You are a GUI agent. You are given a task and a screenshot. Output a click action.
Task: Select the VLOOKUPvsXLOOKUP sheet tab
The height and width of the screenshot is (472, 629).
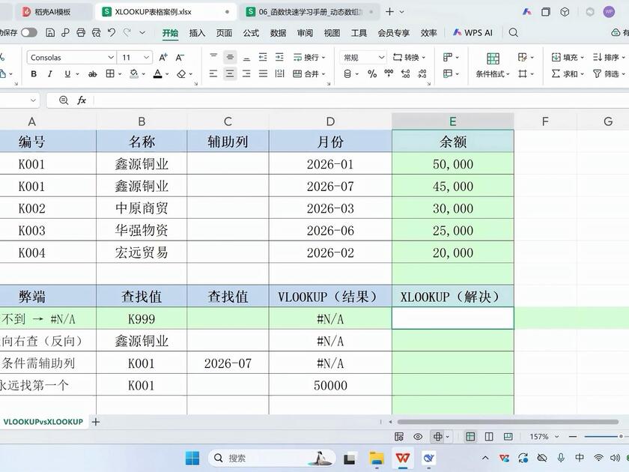[43, 422]
